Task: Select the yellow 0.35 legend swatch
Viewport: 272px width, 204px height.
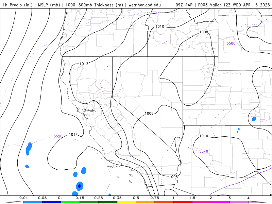Action: coord(126,202)
